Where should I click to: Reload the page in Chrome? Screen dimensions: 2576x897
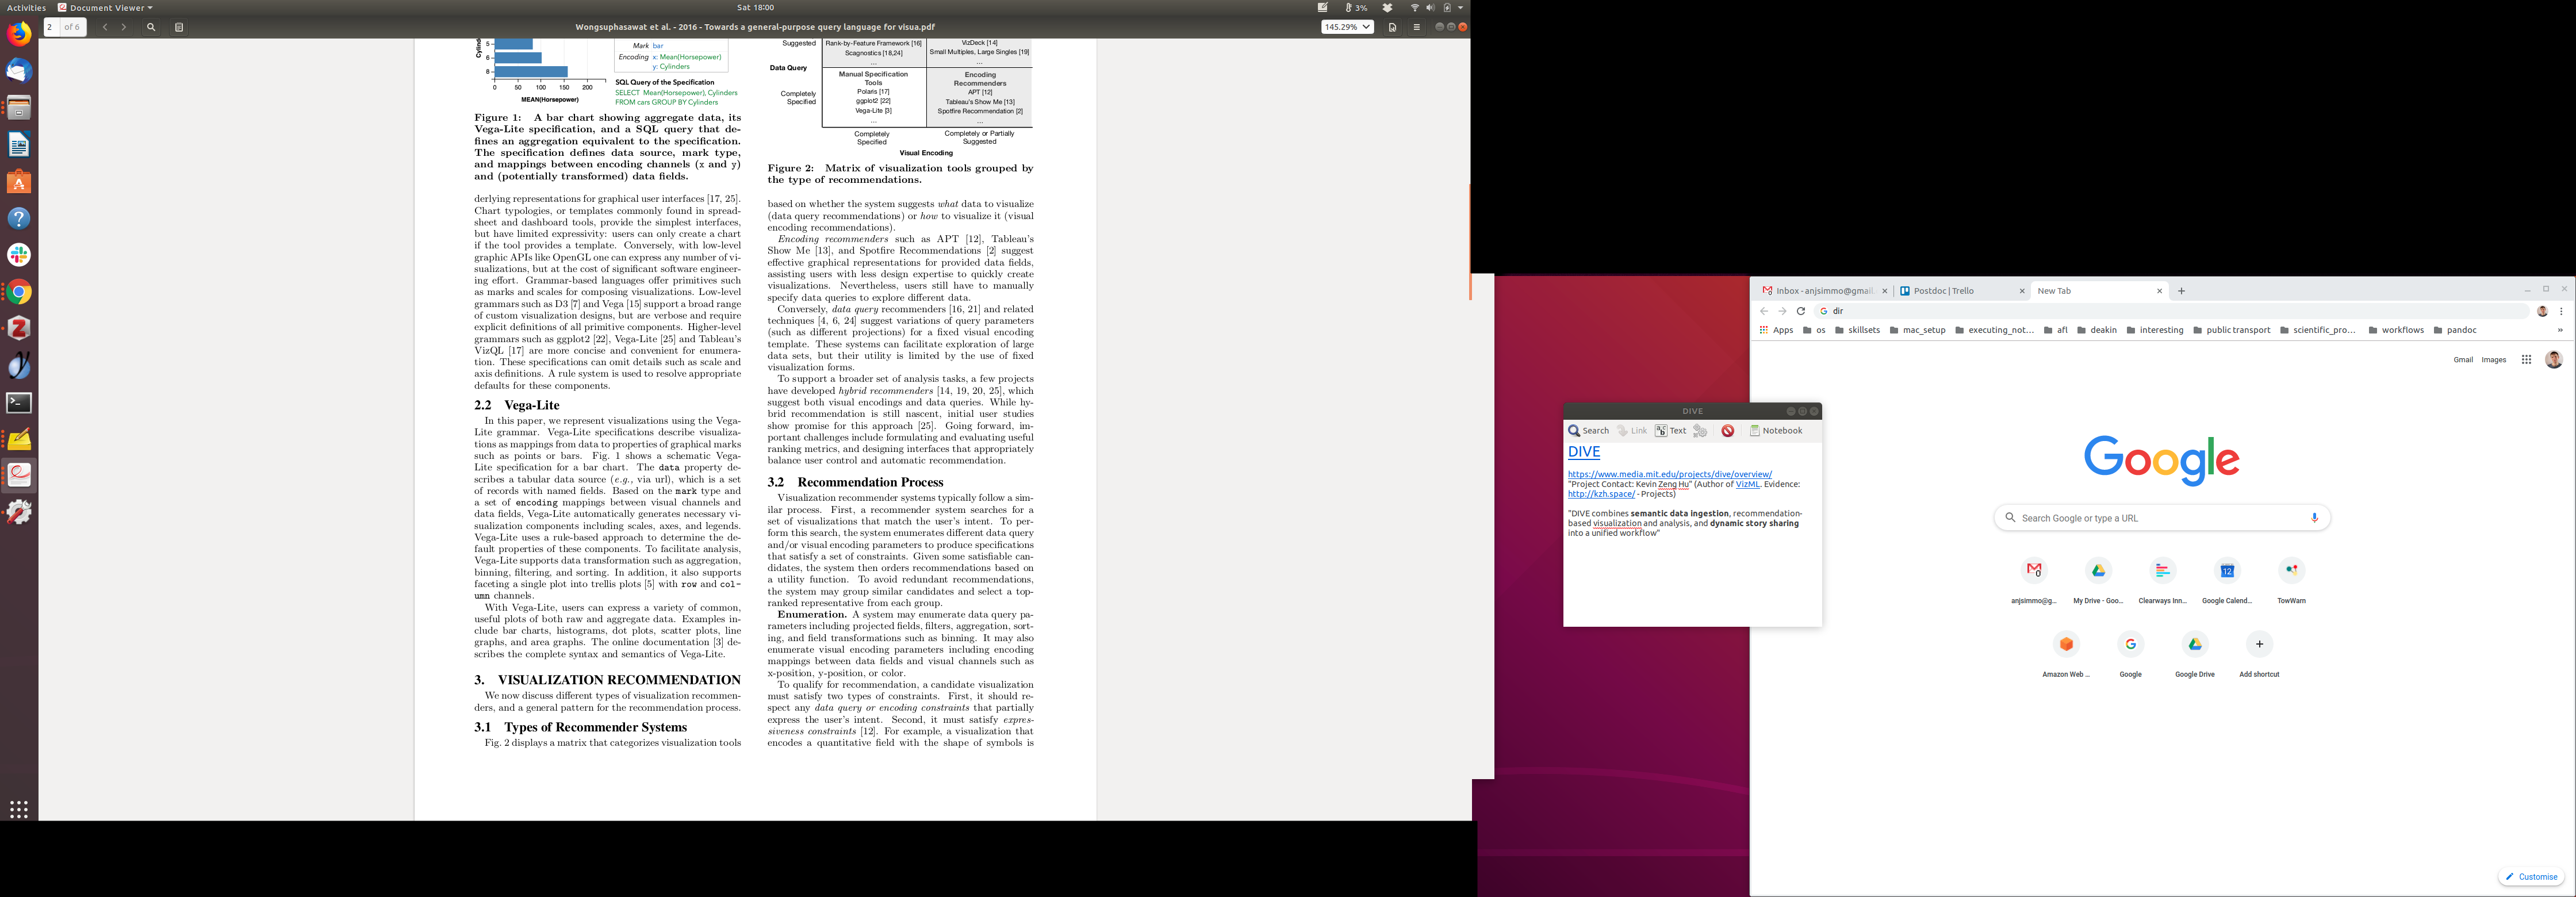pyautogui.click(x=1801, y=311)
